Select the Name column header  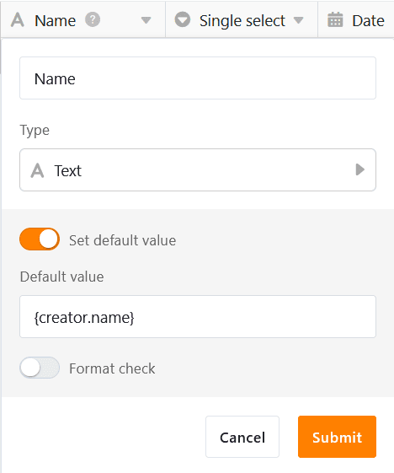coord(83,20)
